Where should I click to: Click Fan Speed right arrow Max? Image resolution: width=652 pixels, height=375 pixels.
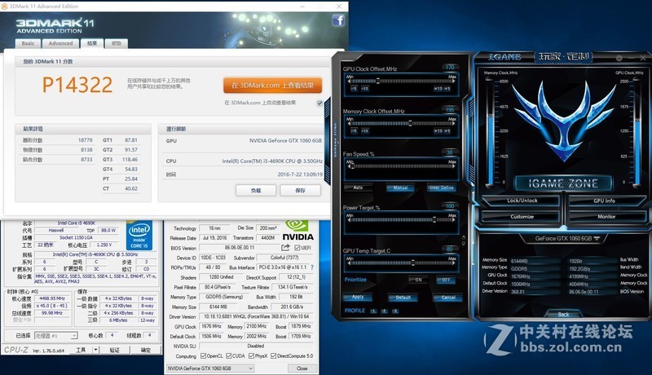pyautogui.click(x=454, y=166)
